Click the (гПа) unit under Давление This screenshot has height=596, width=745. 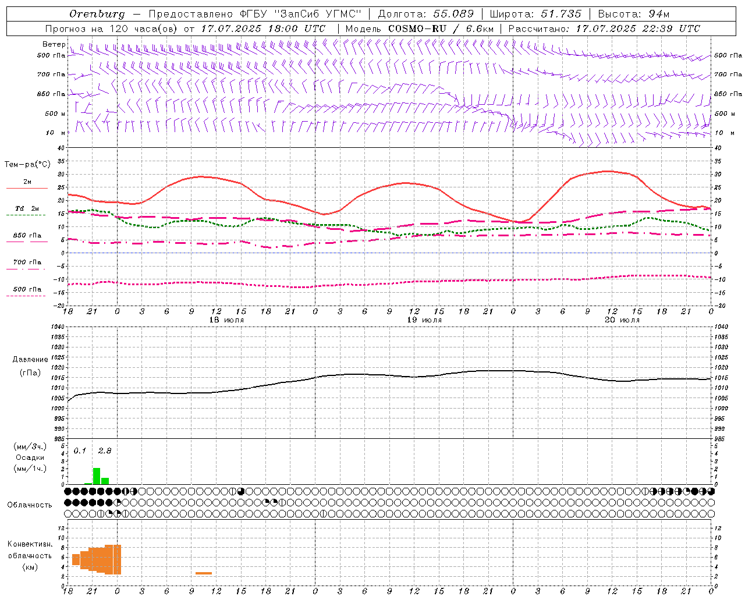[x=30, y=373]
